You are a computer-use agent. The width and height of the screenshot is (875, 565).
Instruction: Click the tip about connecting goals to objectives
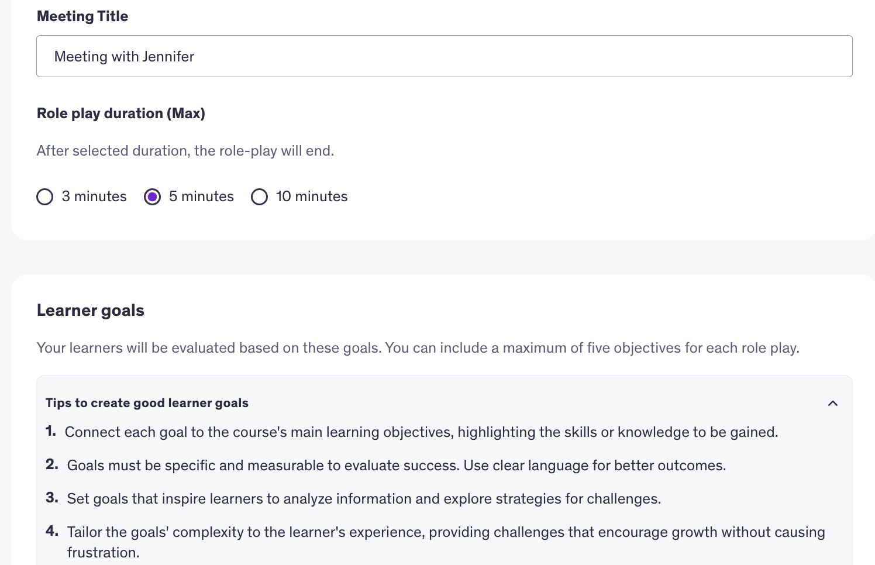click(x=421, y=432)
